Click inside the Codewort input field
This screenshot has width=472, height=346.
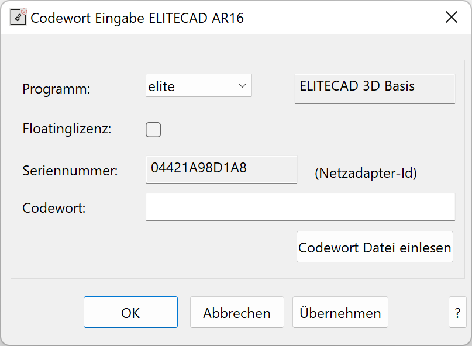click(x=300, y=207)
